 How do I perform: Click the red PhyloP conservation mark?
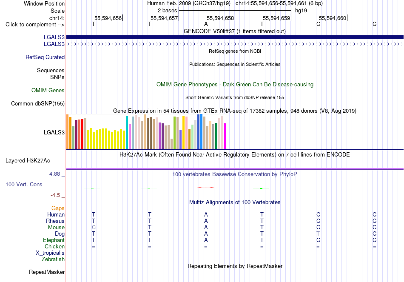point(205,187)
